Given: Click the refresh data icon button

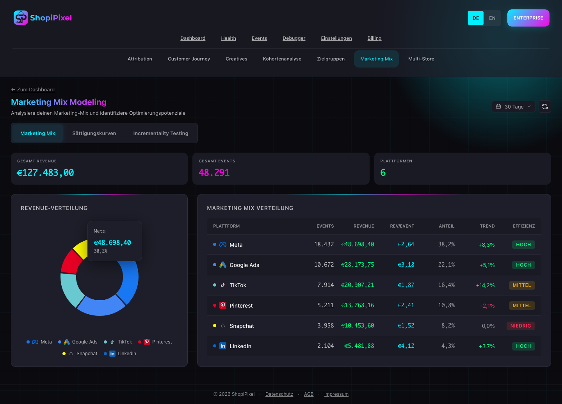Looking at the screenshot, I should click(545, 107).
